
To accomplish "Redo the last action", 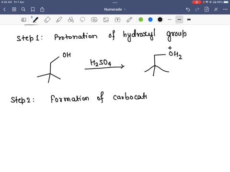I will pyautogui.click(x=197, y=10).
